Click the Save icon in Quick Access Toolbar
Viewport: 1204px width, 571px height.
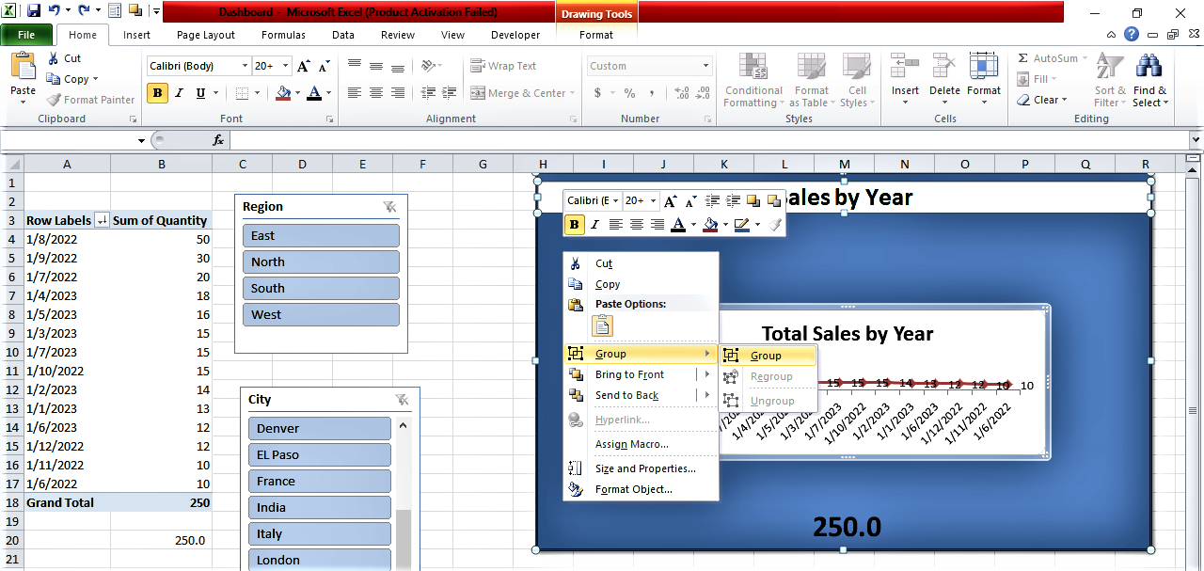click(34, 11)
